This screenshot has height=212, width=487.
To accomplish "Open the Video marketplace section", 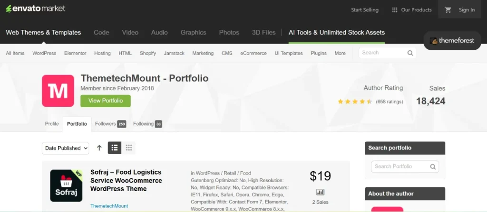I will [x=130, y=33].
